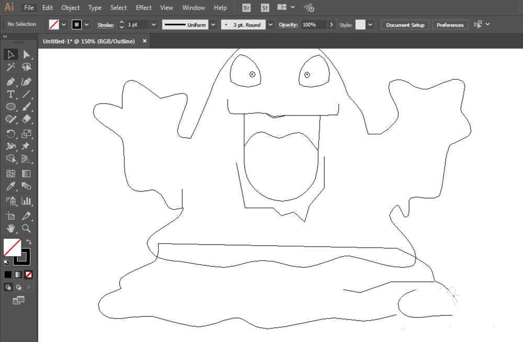This screenshot has width=523, height=342.
Task: Select the Direct Selection tool
Action: (26, 54)
